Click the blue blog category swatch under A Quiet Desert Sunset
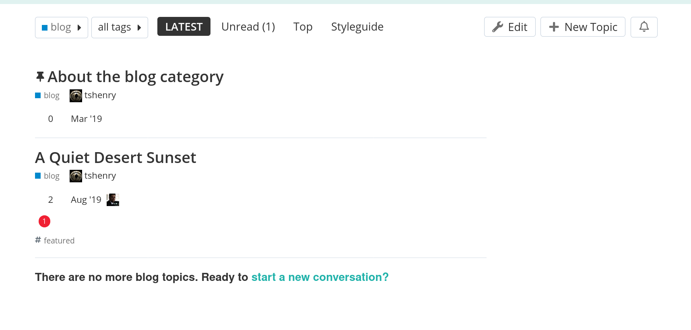The image size is (691, 330). coord(38,176)
